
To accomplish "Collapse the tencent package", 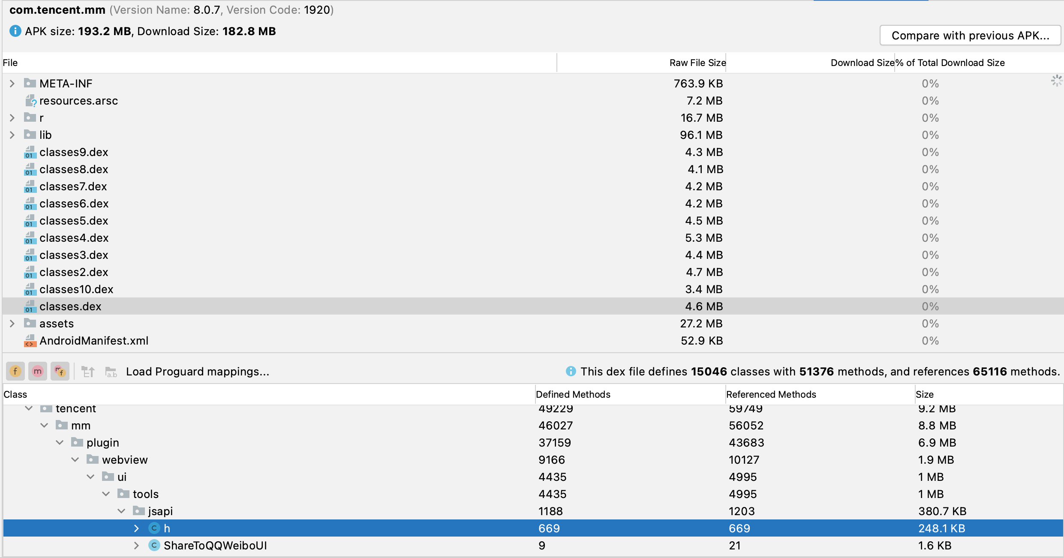I will coord(29,408).
